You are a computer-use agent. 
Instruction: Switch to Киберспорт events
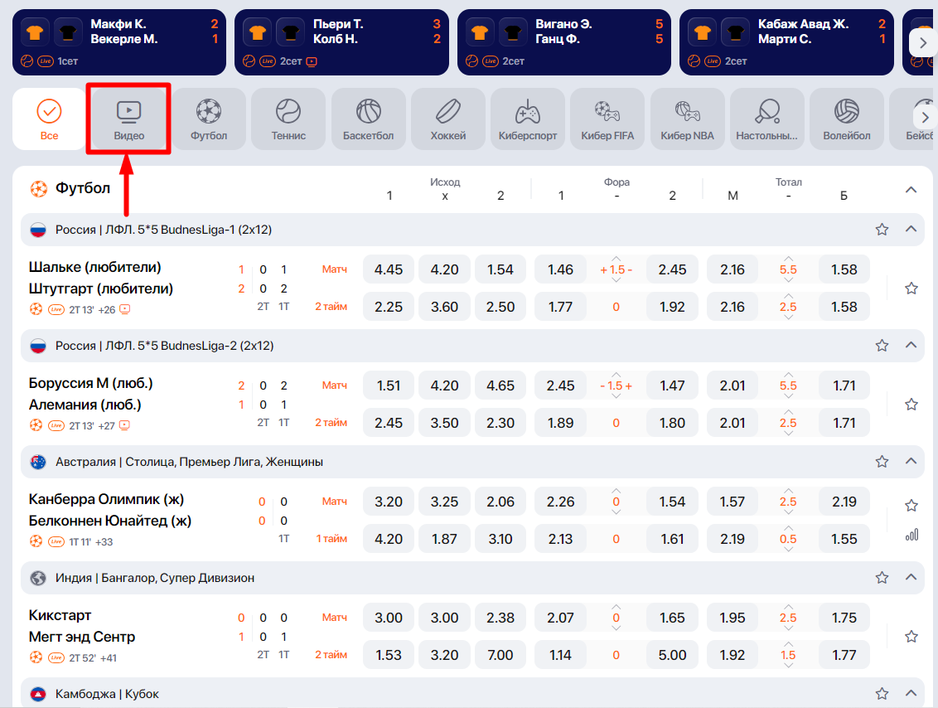tap(528, 119)
